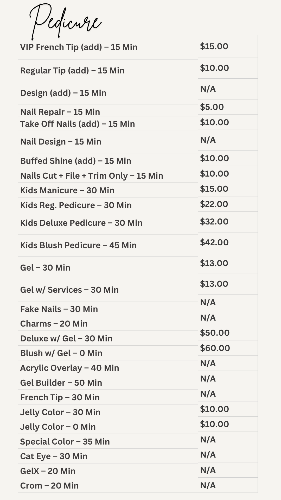
Task: Select Nail Repair – 15 Min
Action: [60, 112]
